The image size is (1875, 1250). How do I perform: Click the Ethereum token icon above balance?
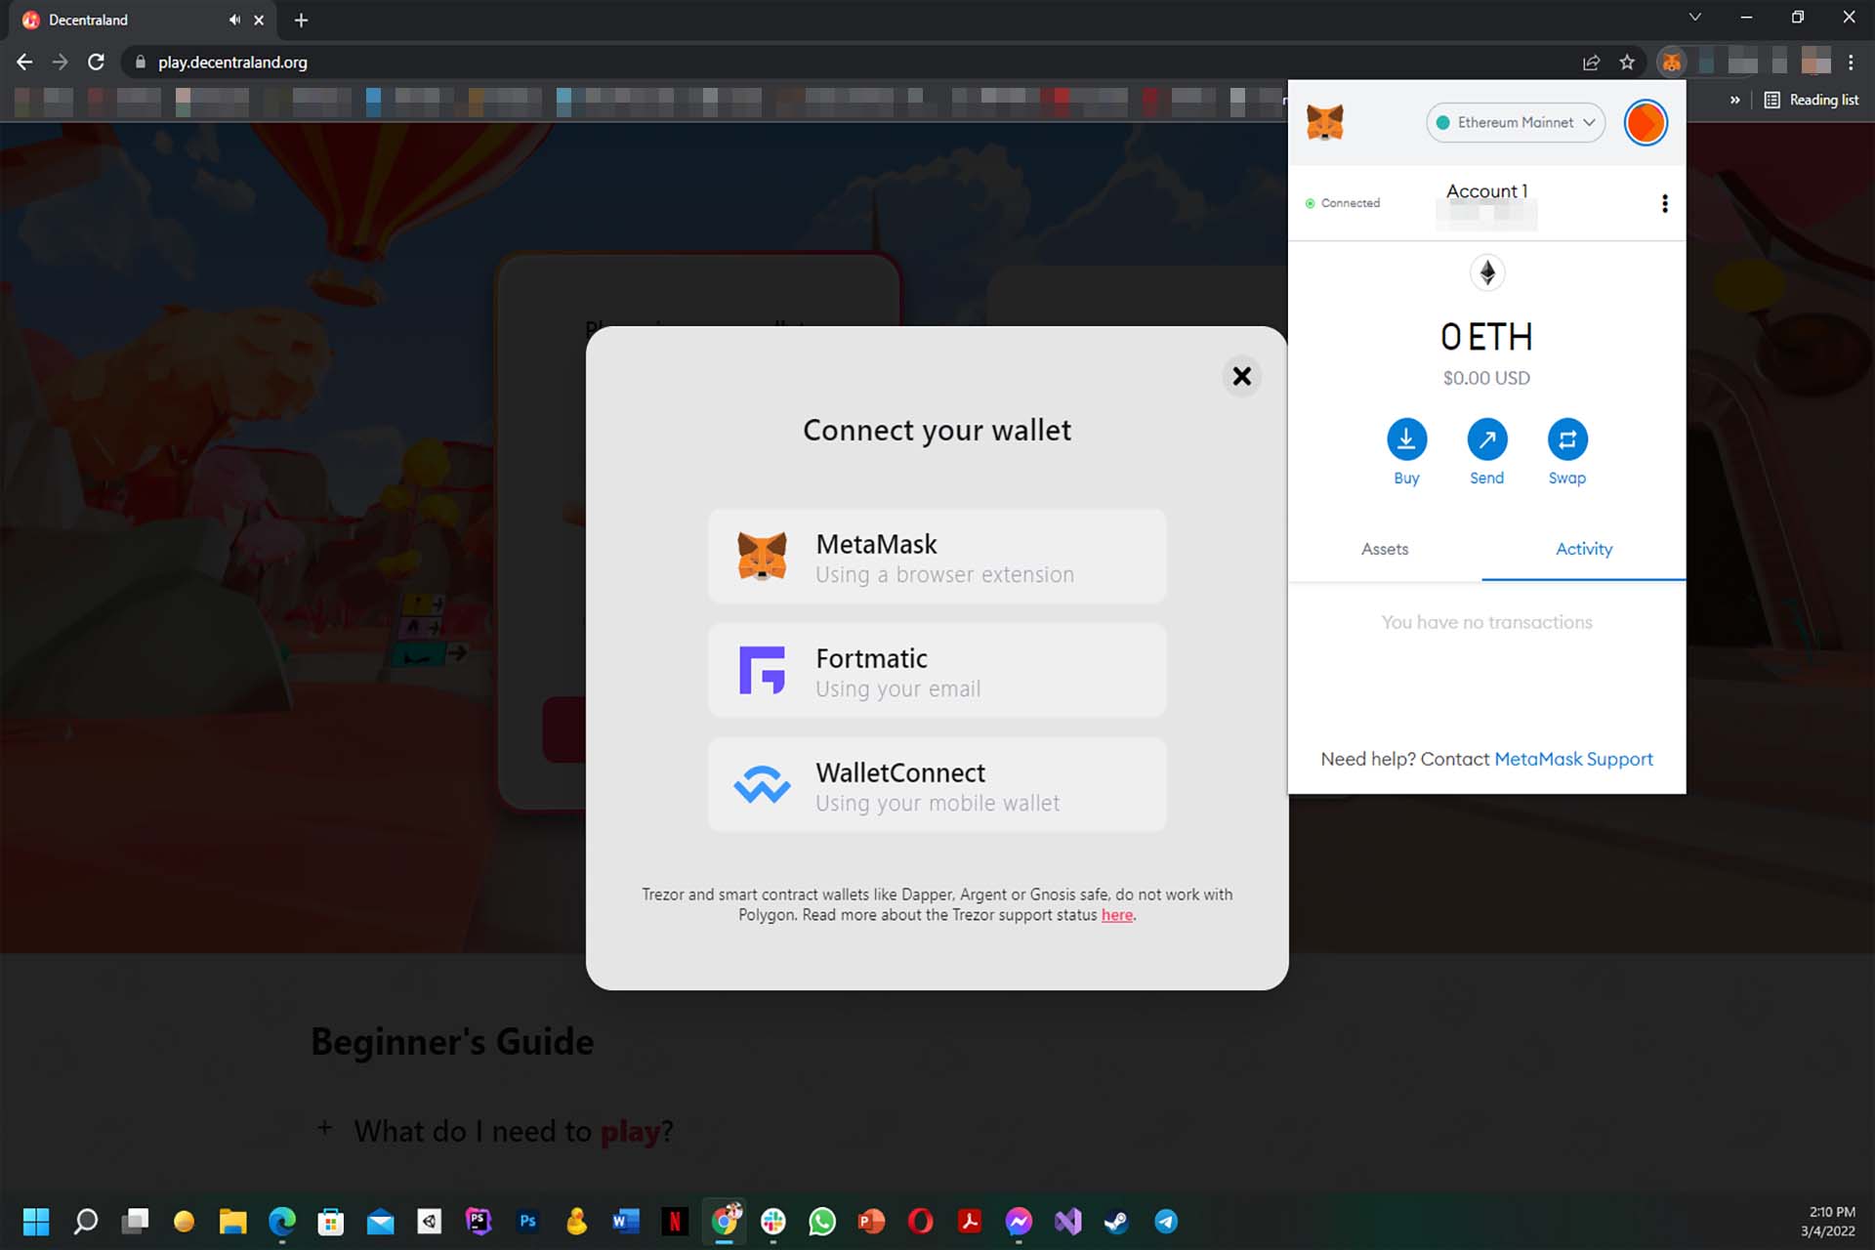pyautogui.click(x=1487, y=272)
